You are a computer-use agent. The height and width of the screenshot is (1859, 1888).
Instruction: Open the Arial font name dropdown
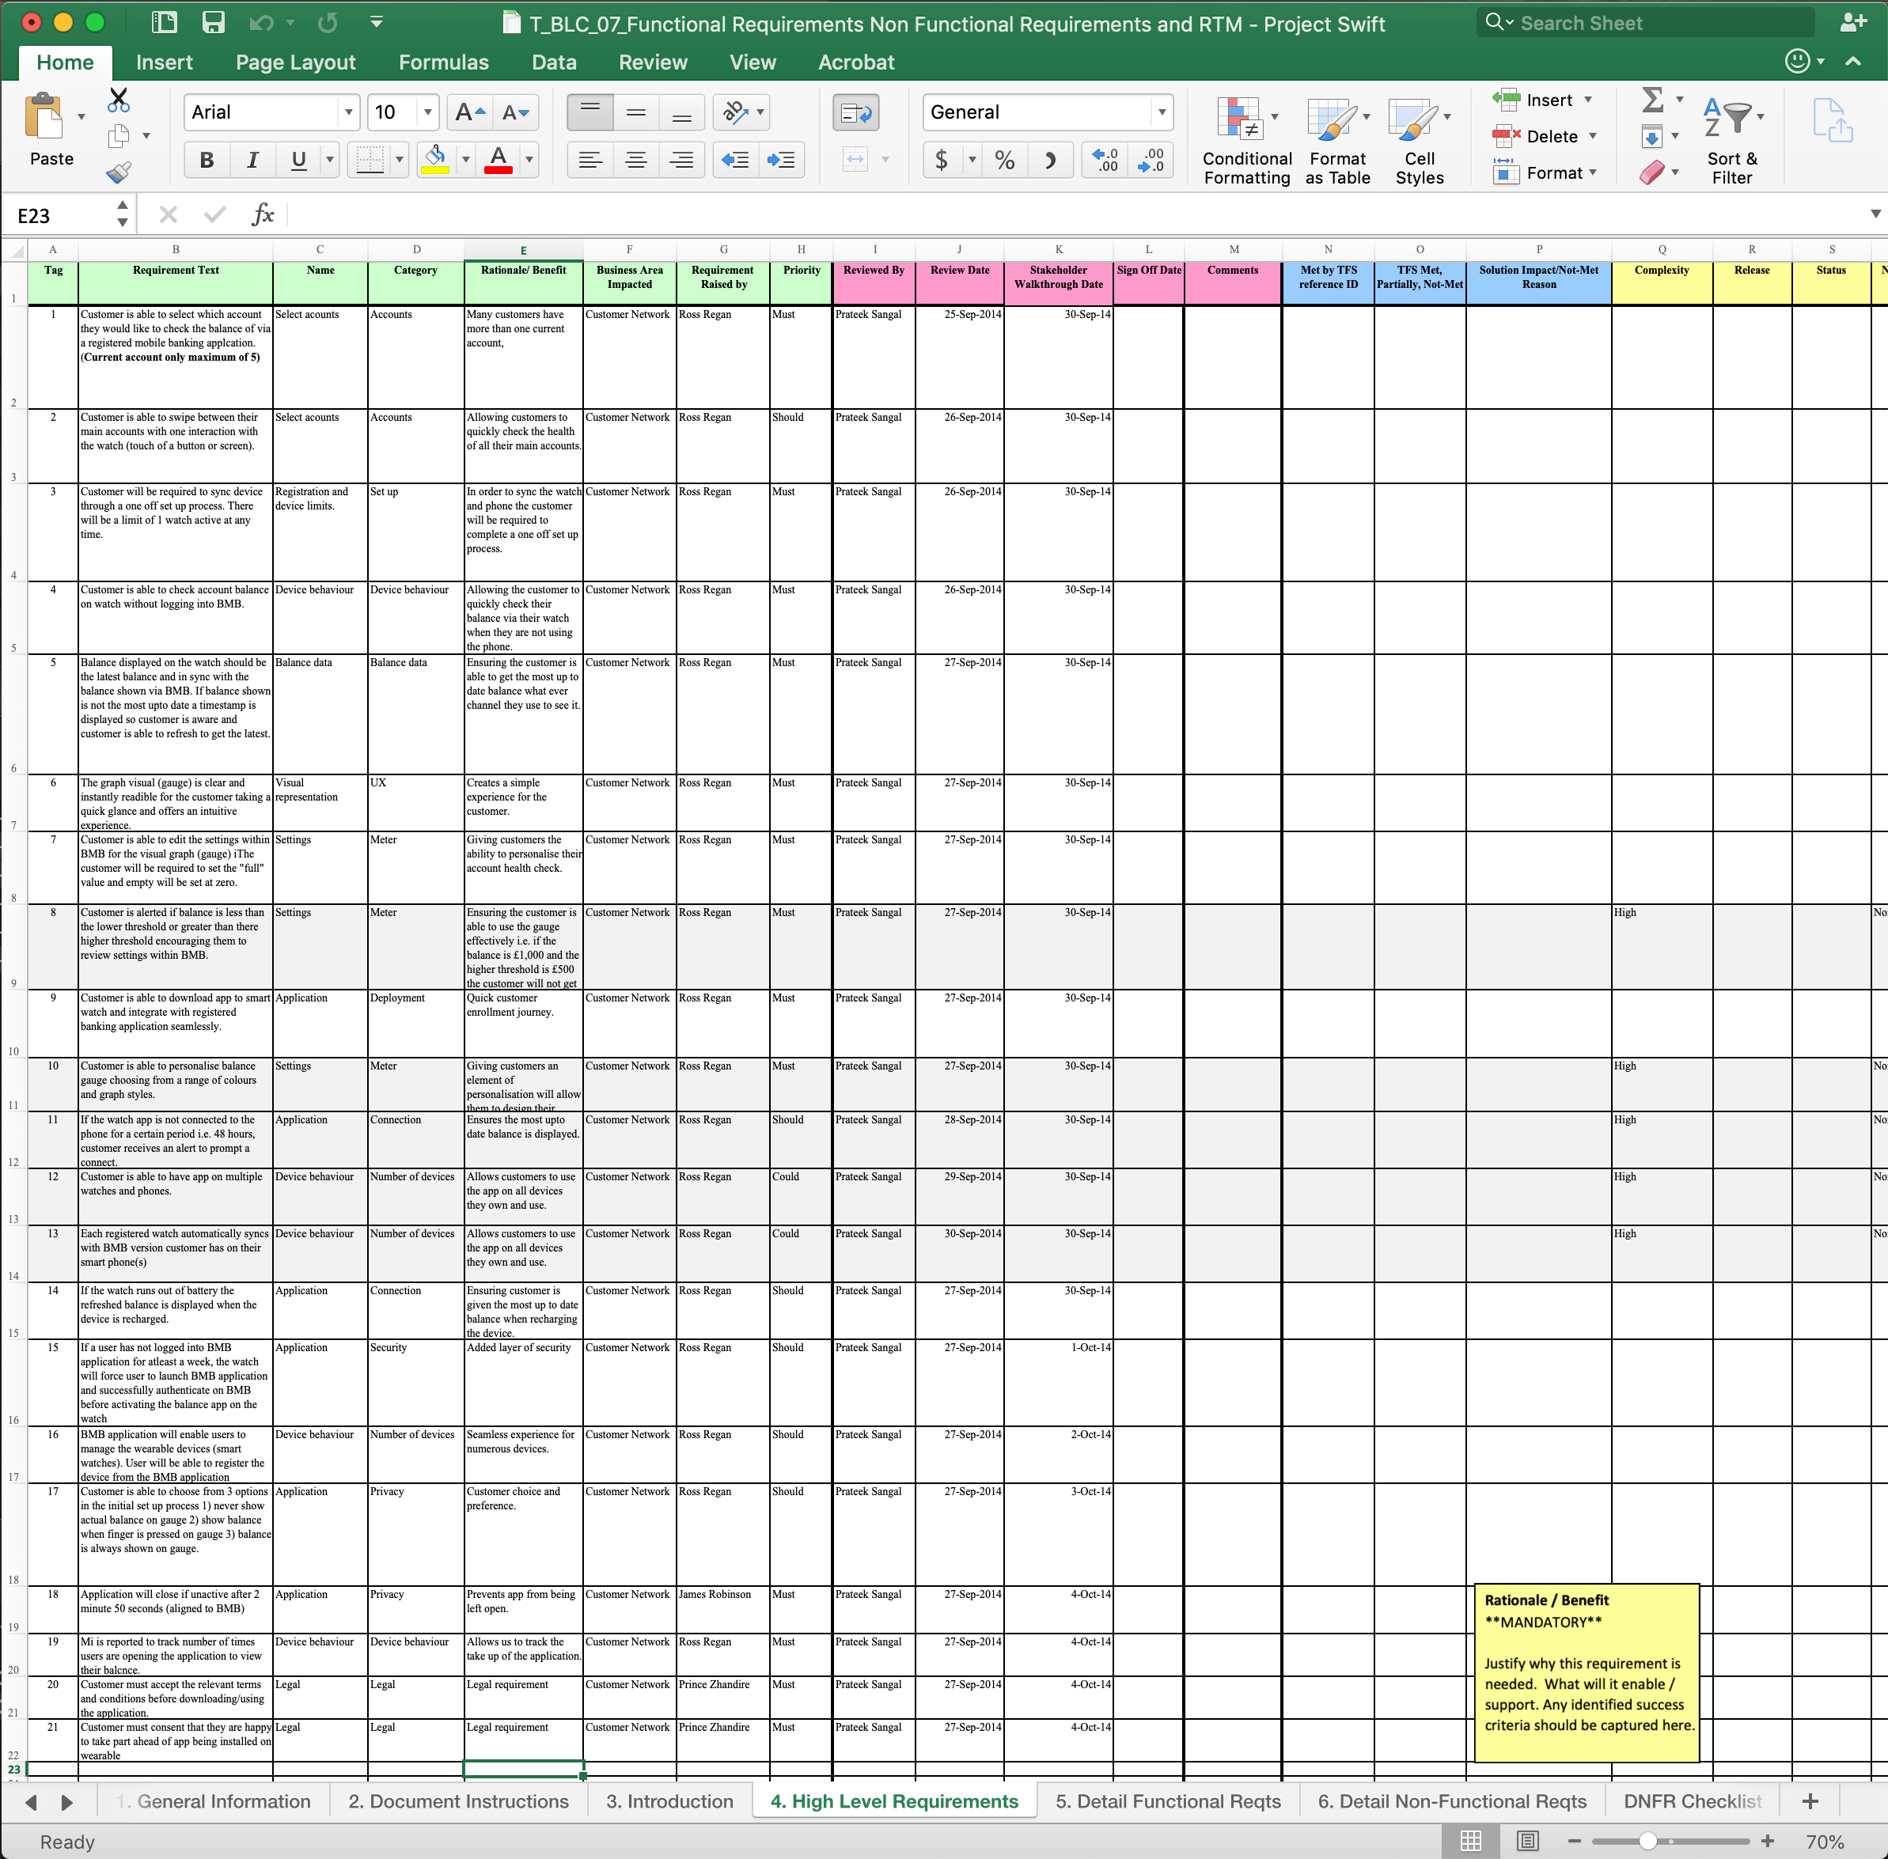tap(347, 113)
